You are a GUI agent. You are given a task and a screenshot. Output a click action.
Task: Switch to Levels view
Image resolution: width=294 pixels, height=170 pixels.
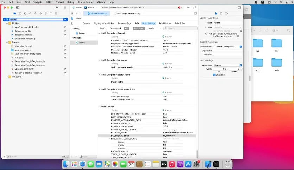(x=151, y=28)
